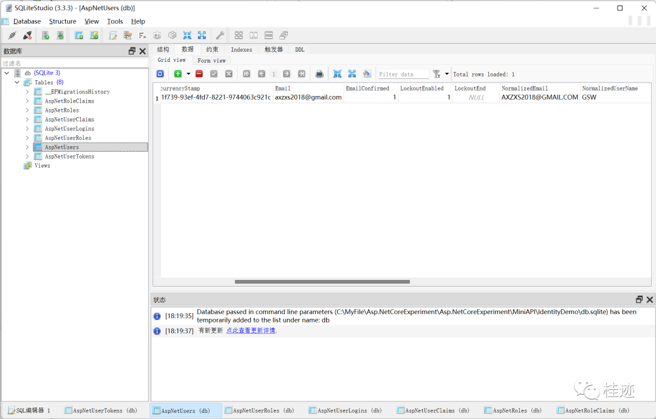Screen dimensions: 656x419
Task: Expand AspNetUserLogins tree node
Action: [x=27, y=128]
